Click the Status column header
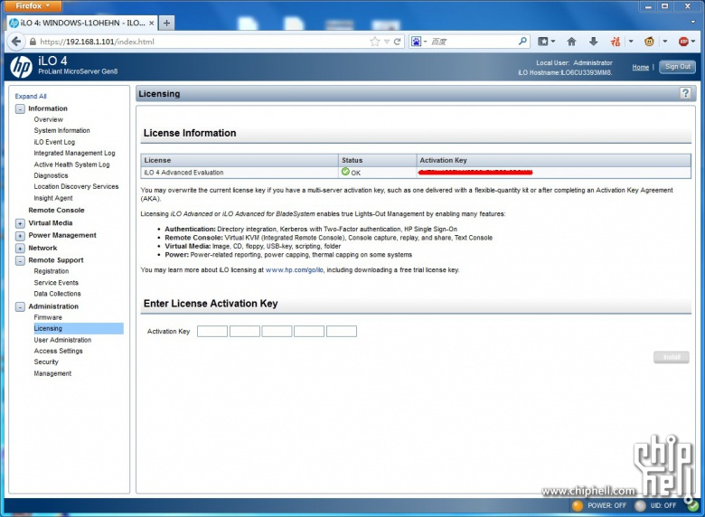This screenshot has height=517, width=705. pyautogui.click(x=377, y=161)
